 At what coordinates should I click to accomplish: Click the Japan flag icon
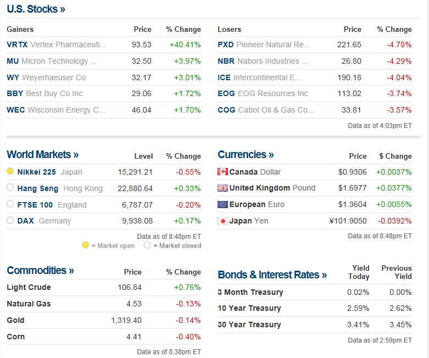(x=222, y=221)
